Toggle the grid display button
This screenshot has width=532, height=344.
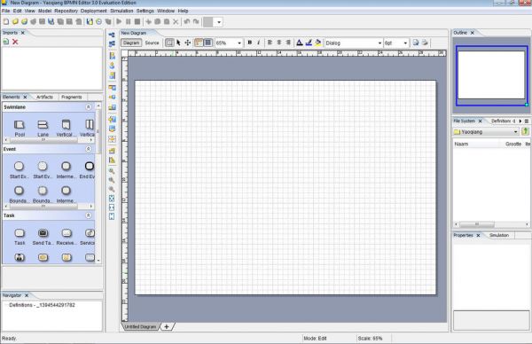[x=208, y=43]
